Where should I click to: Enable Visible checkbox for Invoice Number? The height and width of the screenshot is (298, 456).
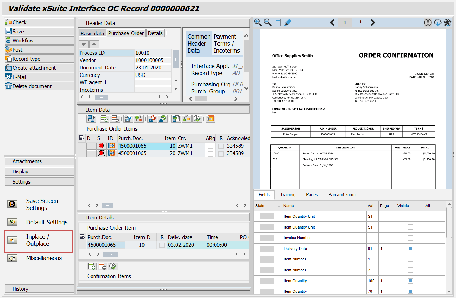[x=410, y=238]
